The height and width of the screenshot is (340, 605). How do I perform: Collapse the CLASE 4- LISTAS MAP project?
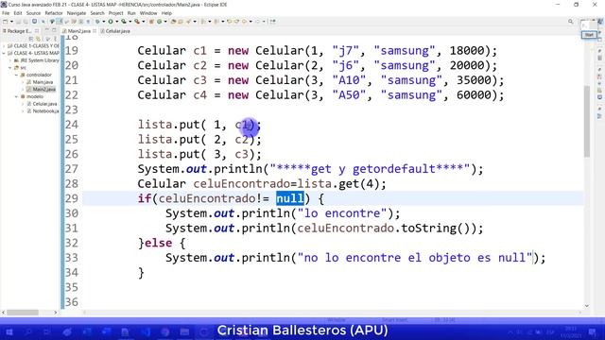[4, 53]
